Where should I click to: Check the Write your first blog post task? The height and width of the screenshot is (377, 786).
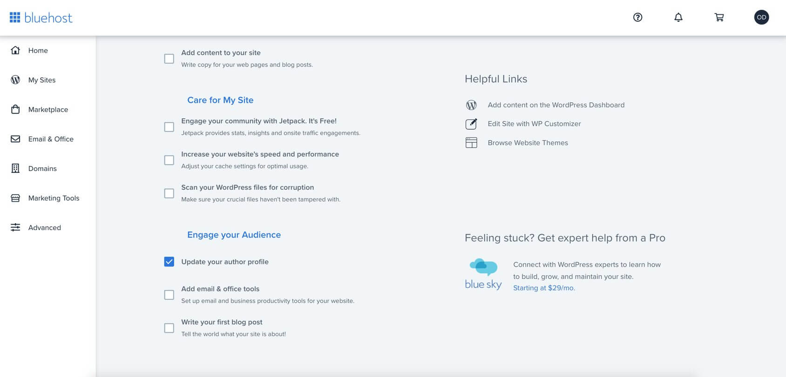[169, 328]
